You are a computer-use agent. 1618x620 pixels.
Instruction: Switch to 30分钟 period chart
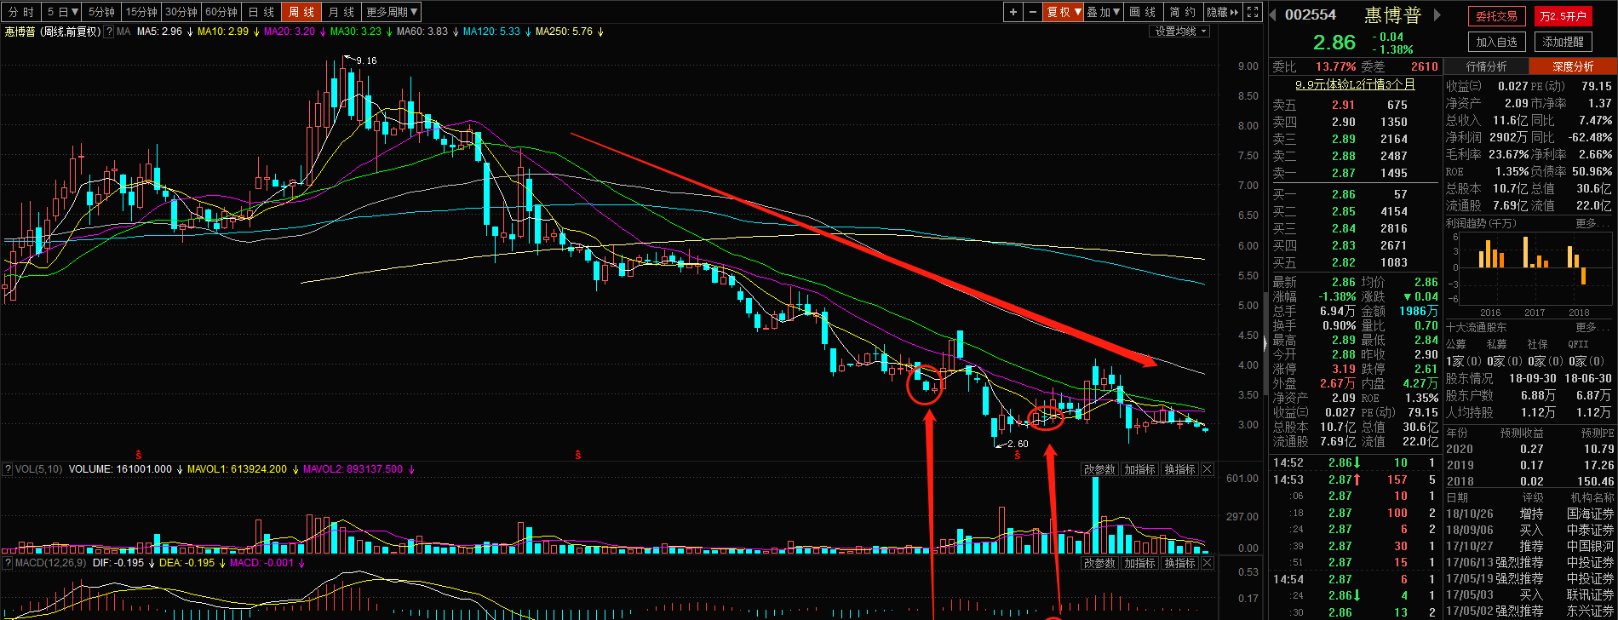(181, 12)
